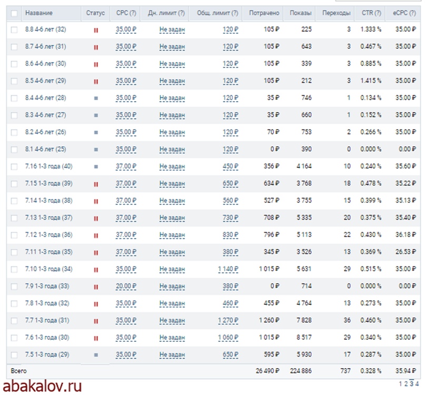The image size is (425, 395).
Task: Go to page 4 of pagination
Action: [x=417, y=384]
